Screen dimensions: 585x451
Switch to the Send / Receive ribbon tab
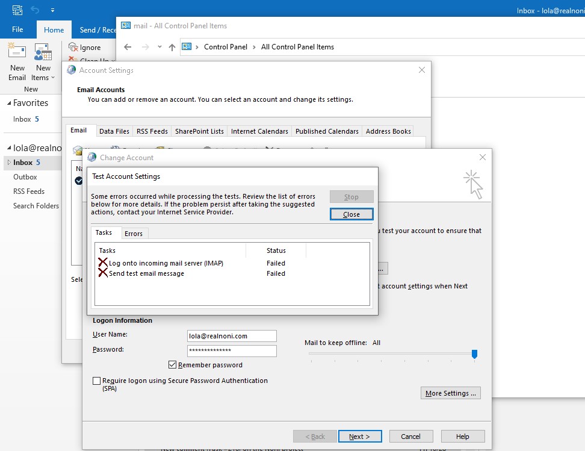[x=97, y=30]
